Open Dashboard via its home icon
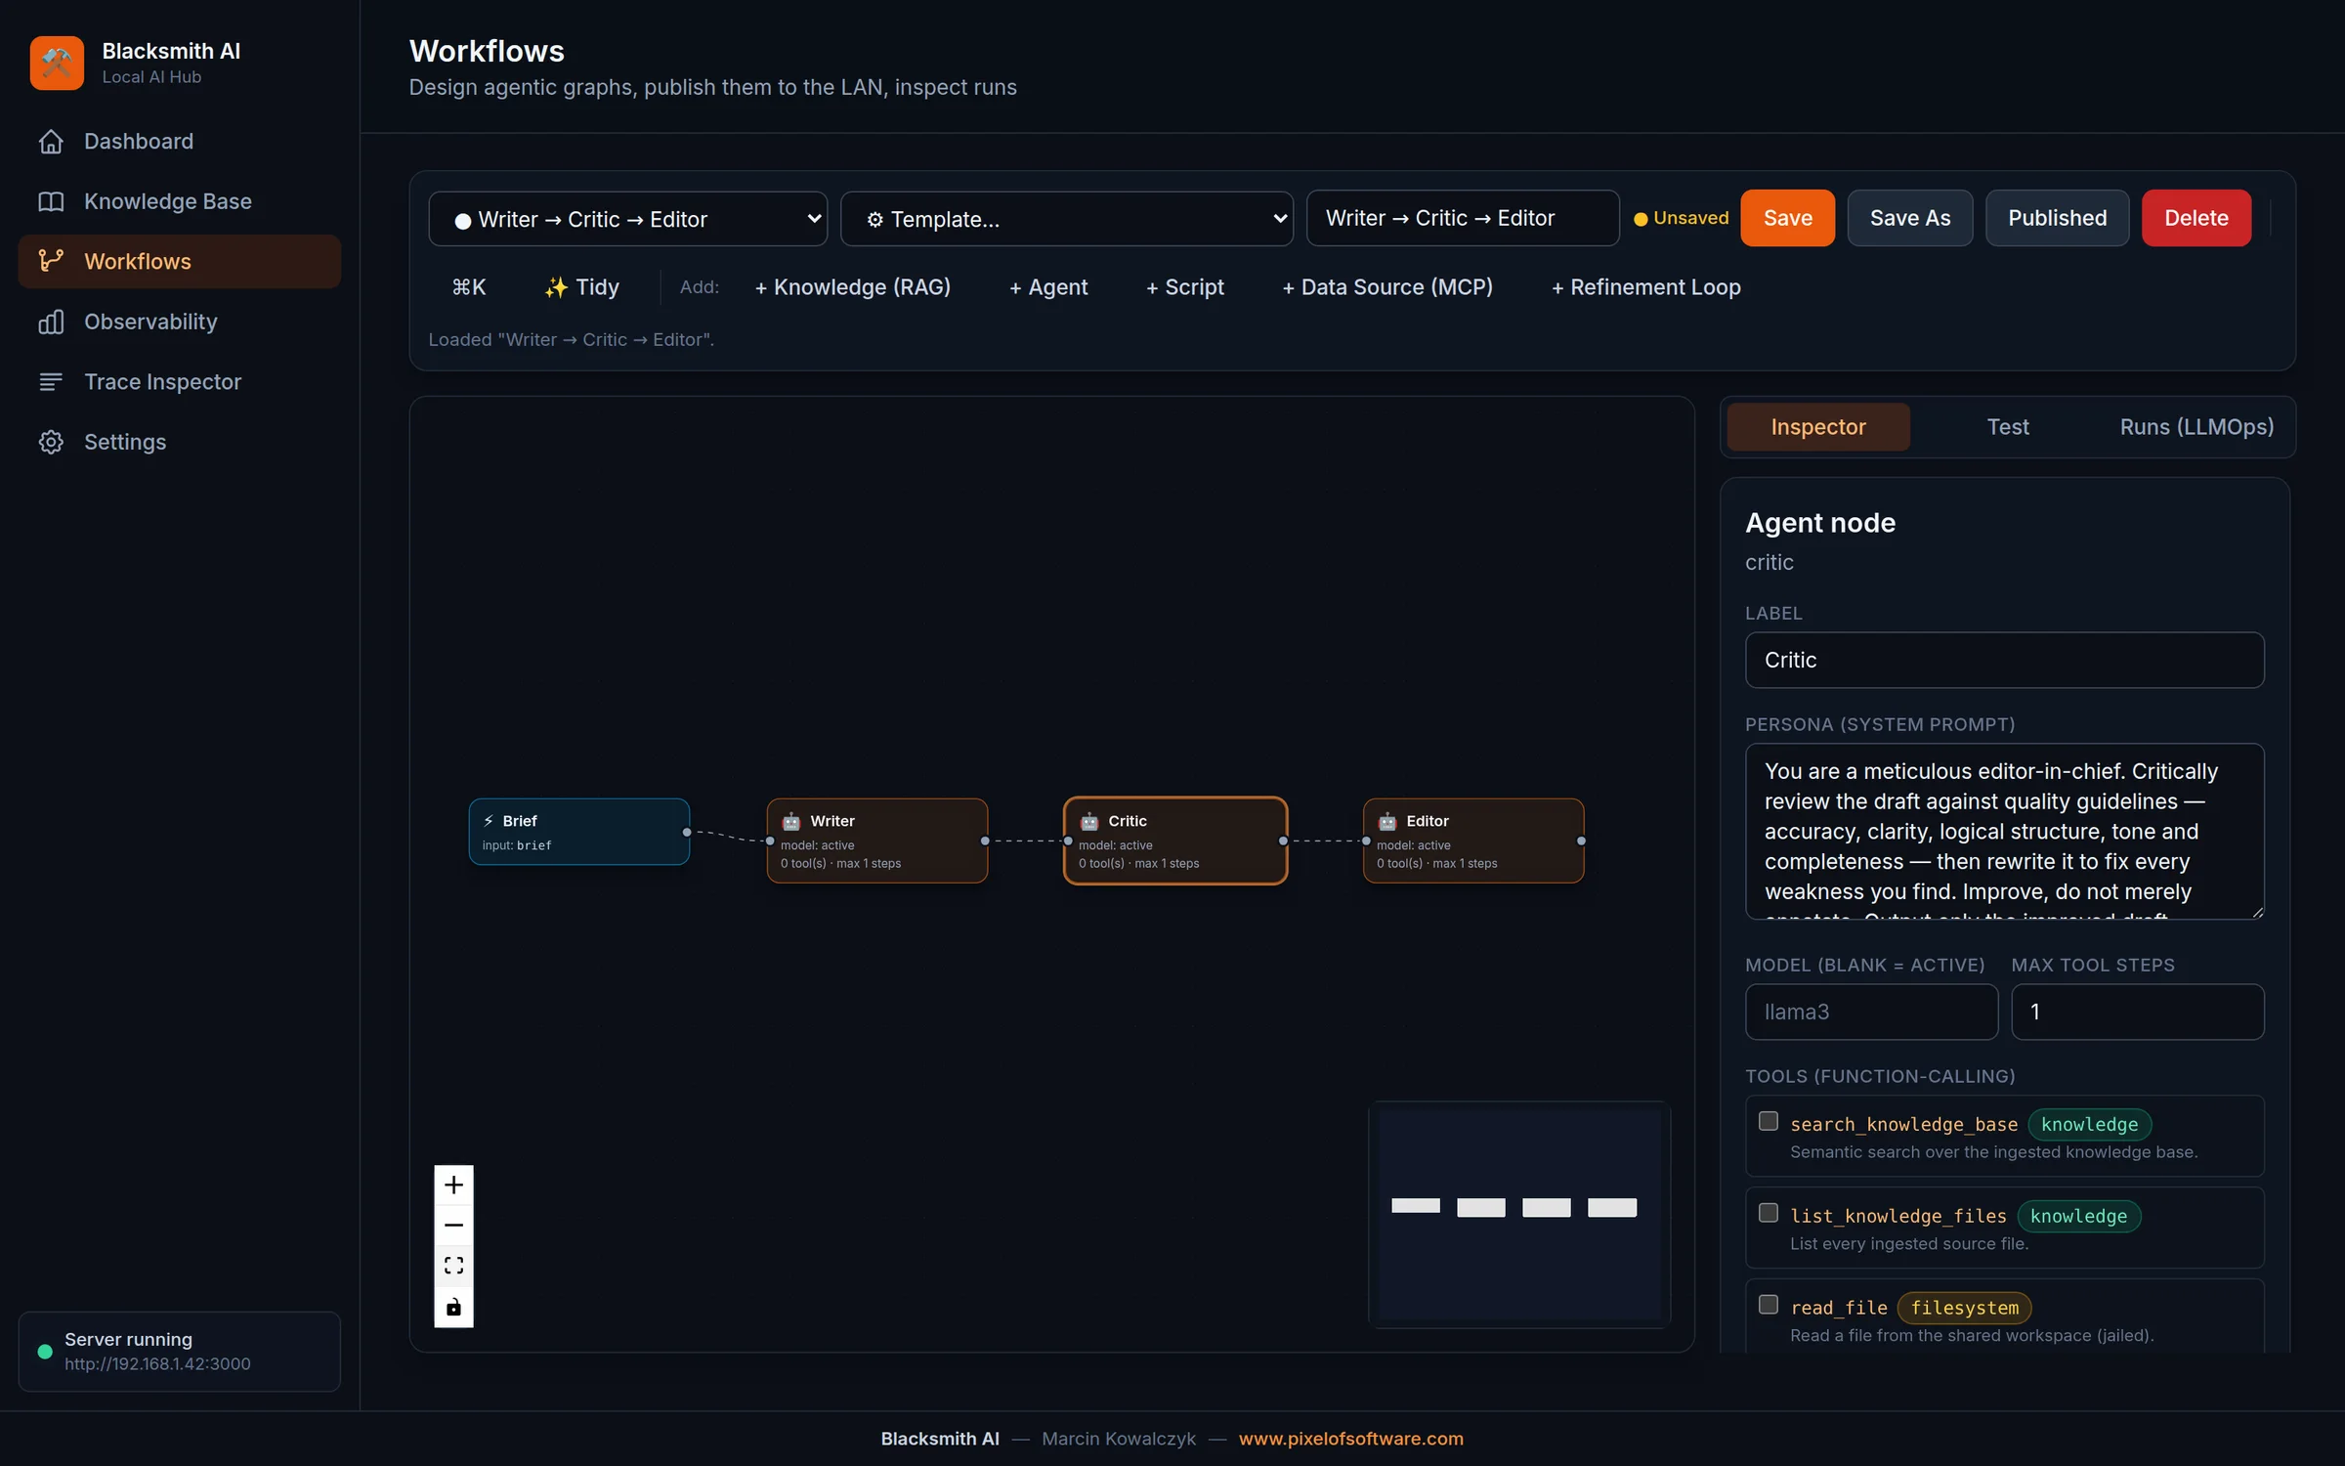The image size is (2345, 1466). coord(51,142)
